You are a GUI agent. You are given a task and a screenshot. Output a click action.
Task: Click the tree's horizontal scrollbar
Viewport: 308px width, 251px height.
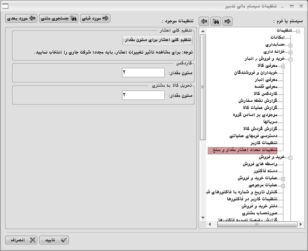[250, 225]
